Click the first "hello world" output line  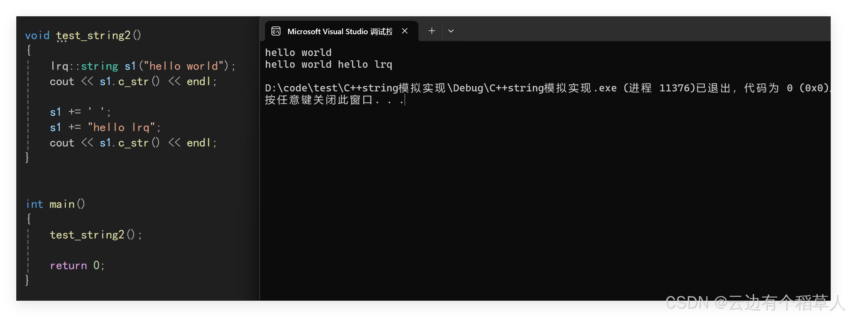point(298,53)
